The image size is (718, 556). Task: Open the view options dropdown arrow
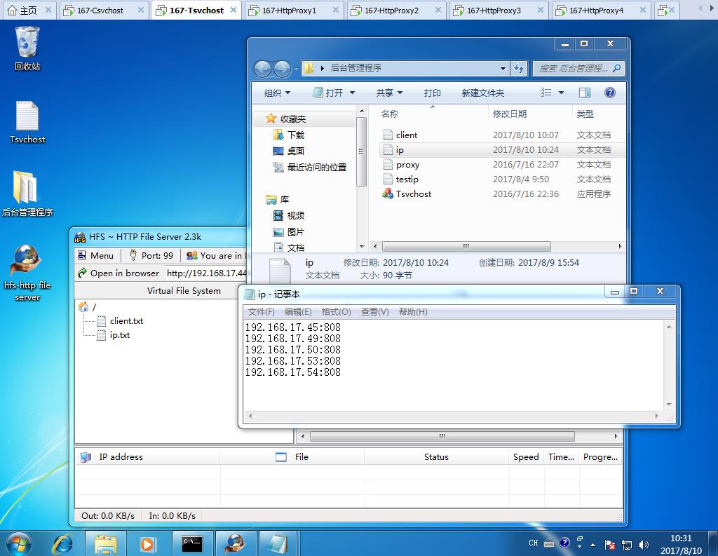click(562, 93)
